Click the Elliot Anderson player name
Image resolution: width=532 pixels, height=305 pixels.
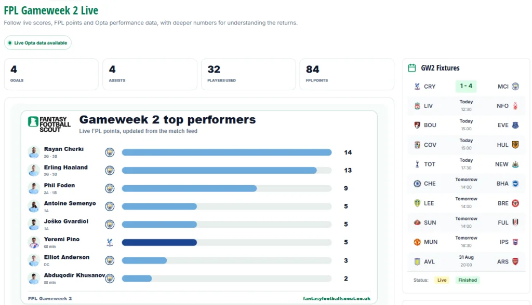pyautogui.click(x=67, y=257)
